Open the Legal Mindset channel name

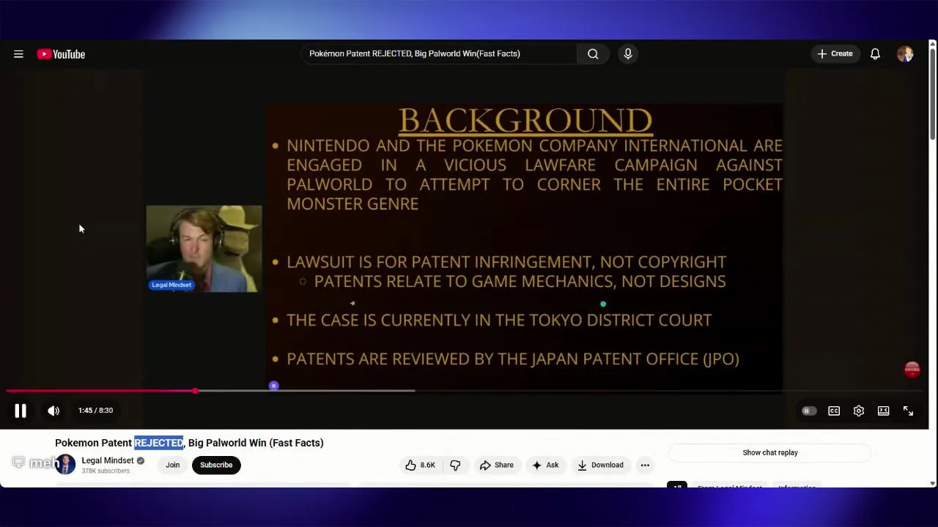pyautogui.click(x=108, y=460)
